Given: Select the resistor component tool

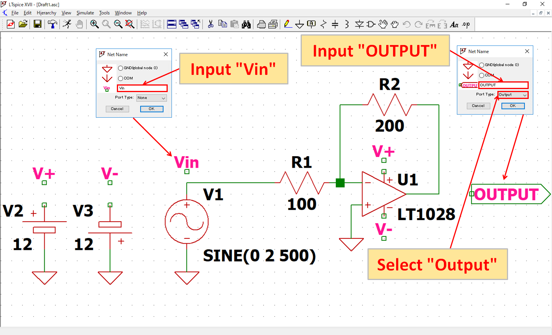Looking at the screenshot, I should click(x=323, y=24).
